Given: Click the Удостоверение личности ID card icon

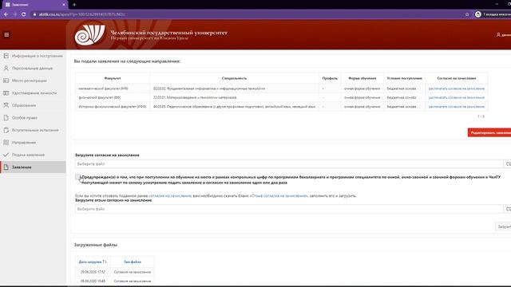Looking at the screenshot, I should [x=6, y=93].
